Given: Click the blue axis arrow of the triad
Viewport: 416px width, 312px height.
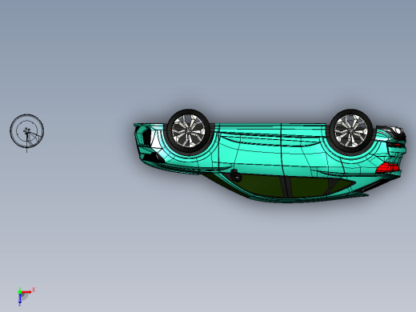Looking at the screenshot, I should tap(20, 299).
